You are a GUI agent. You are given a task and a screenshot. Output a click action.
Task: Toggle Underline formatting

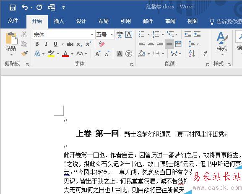pyautogui.click(x=55, y=44)
